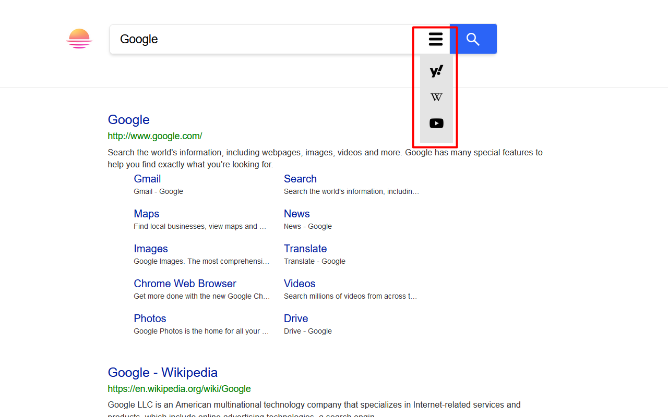Select the YouTube search engine icon
The image size is (668, 417).
(x=436, y=124)
